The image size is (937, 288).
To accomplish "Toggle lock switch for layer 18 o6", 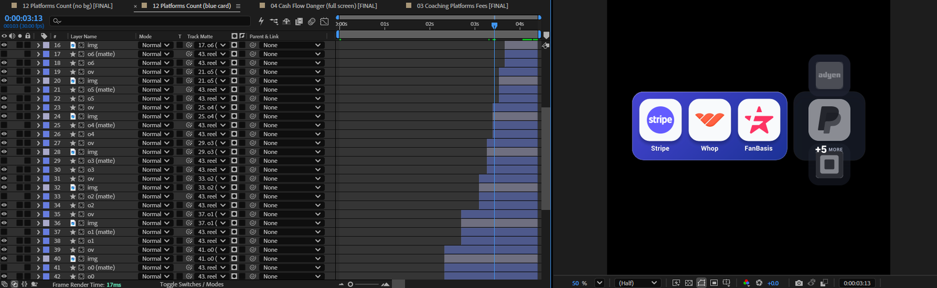I will pos(28,63).
